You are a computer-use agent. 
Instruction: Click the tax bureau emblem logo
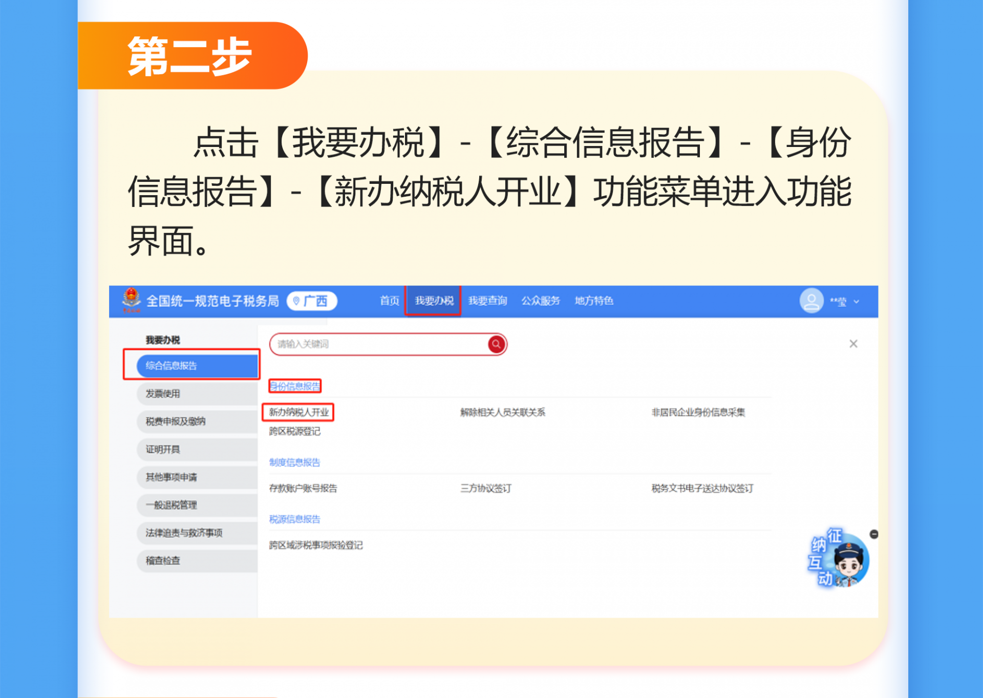132,300
